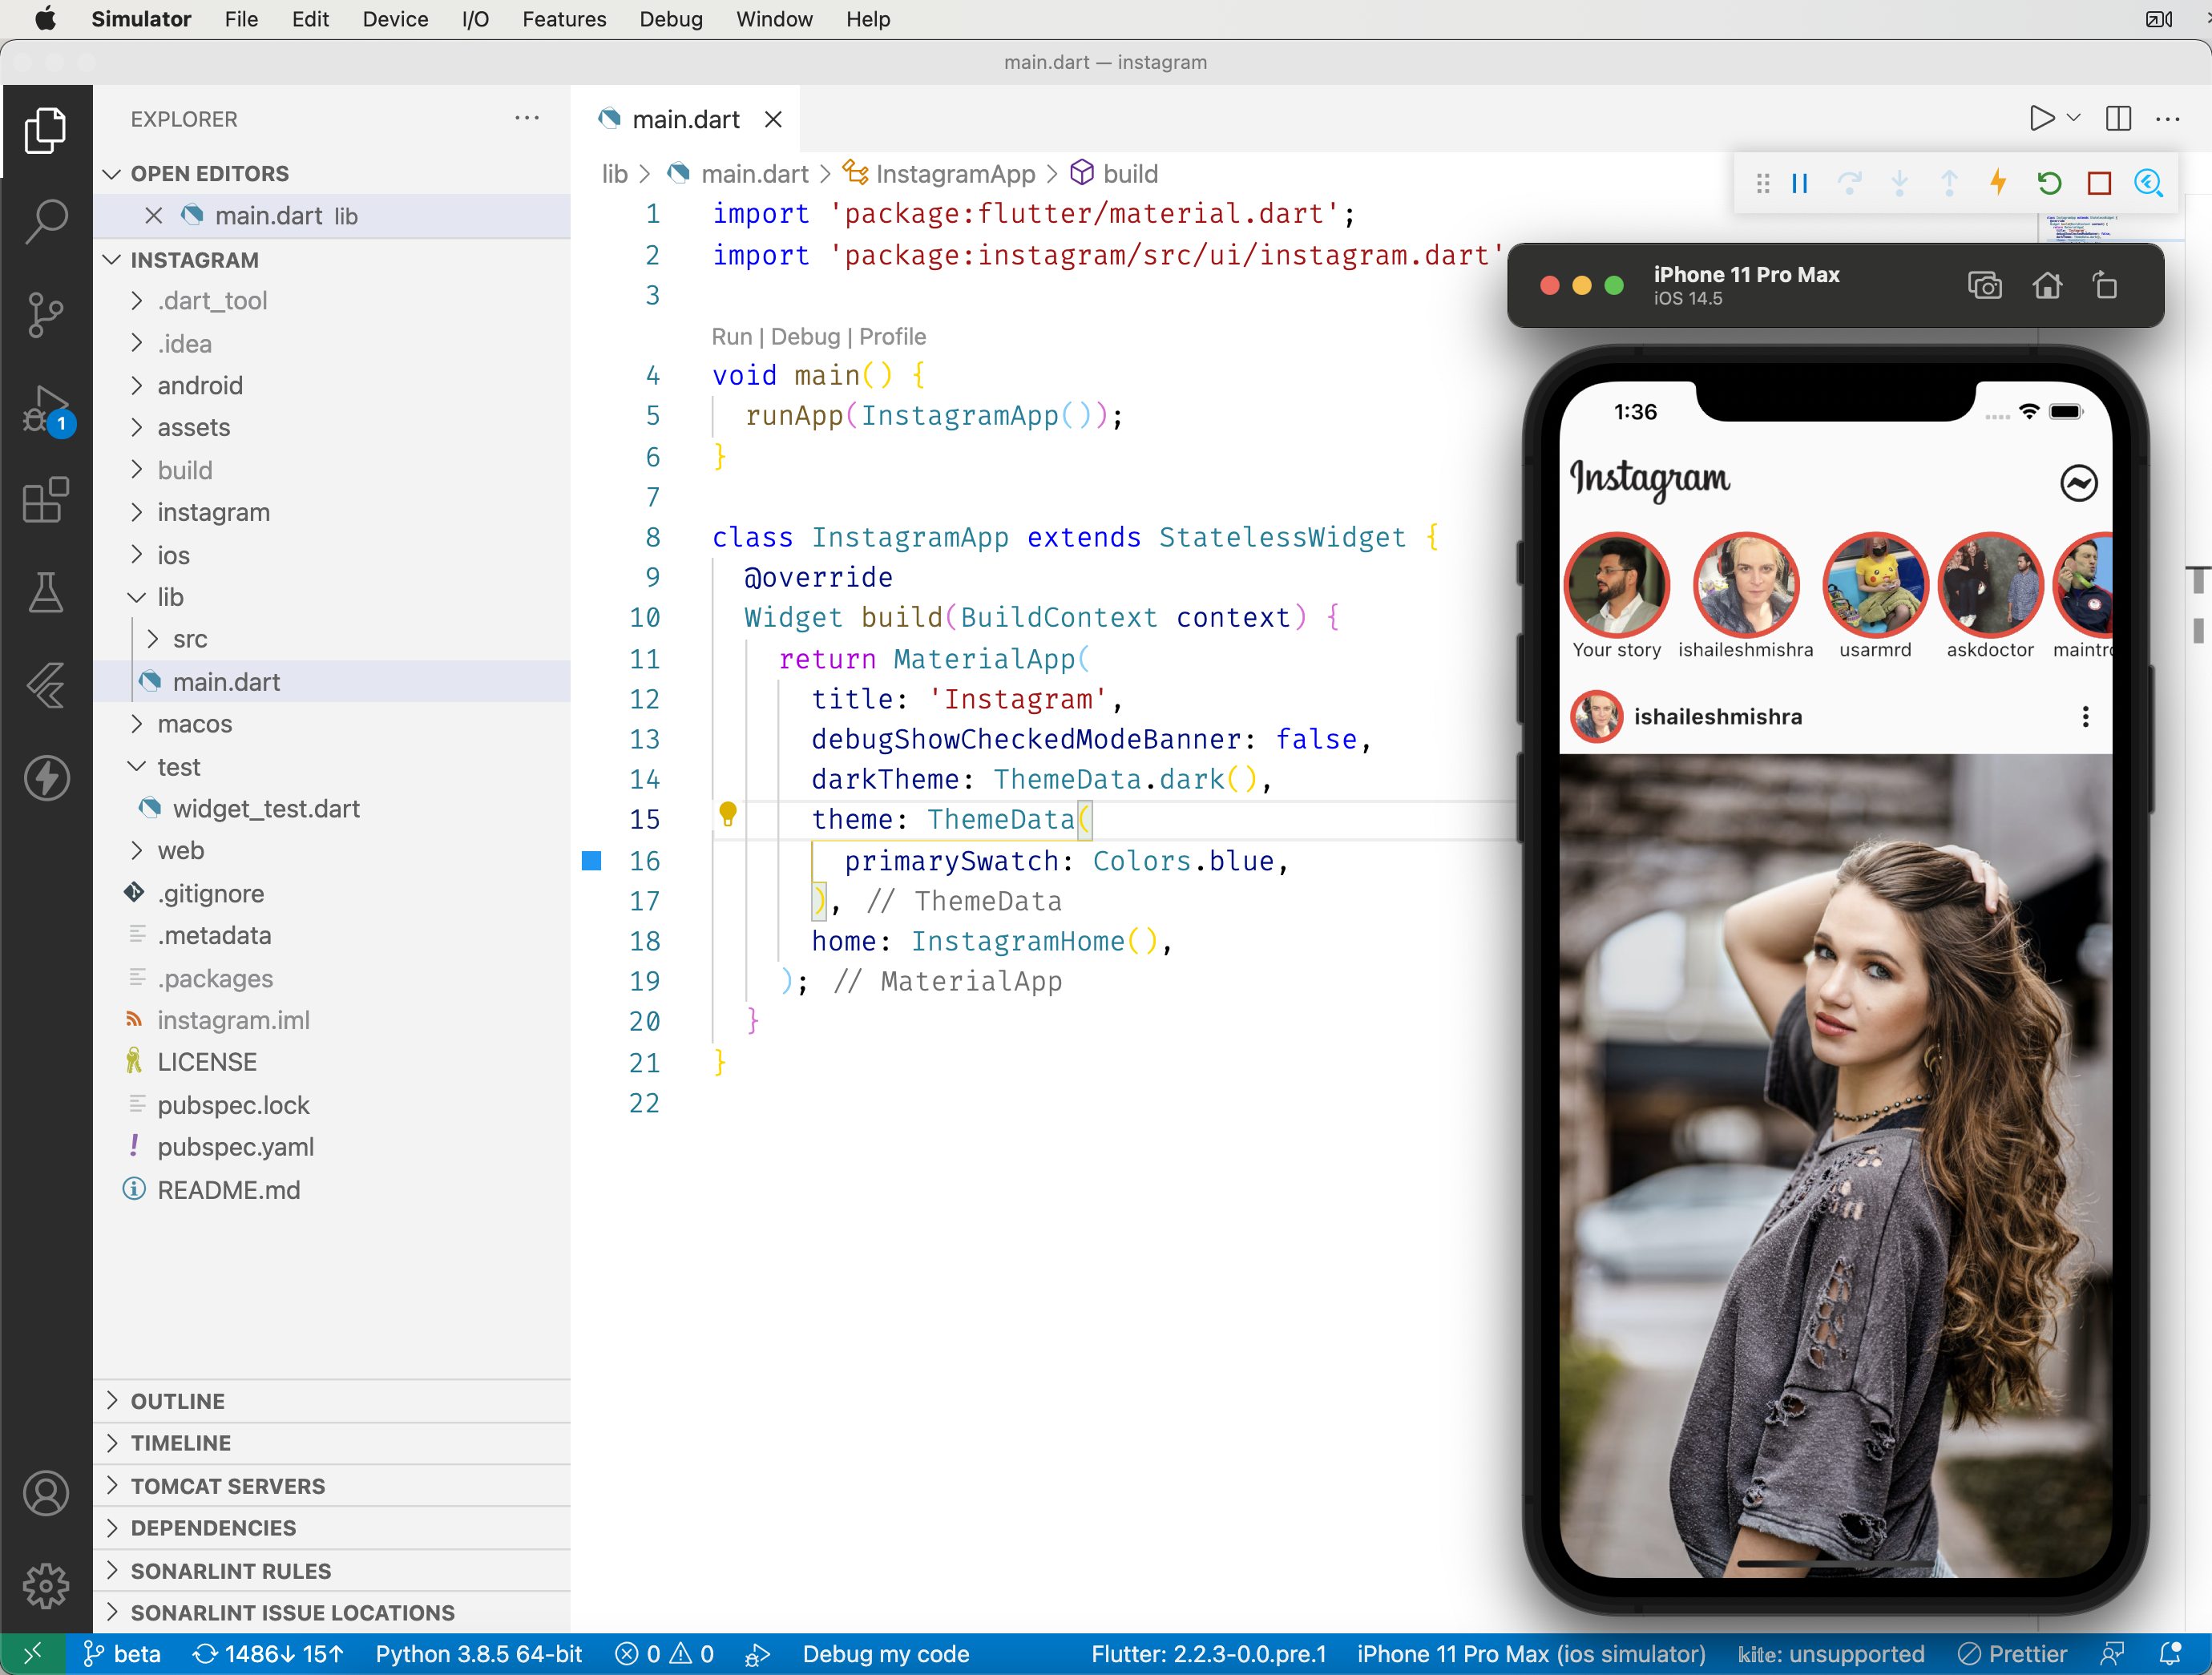This screenshot has width=2212, height=1675.
Task: Click the Step Into debug button
Action: pos(1899,184)
